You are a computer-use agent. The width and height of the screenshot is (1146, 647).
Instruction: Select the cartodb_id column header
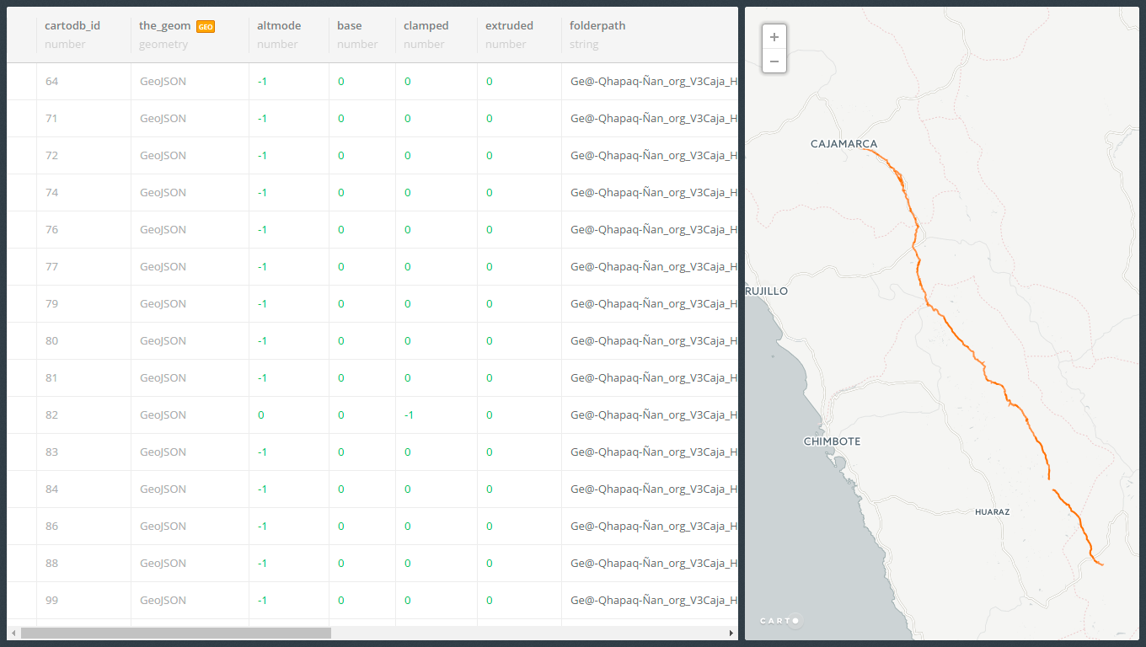[x=72, y=25]
